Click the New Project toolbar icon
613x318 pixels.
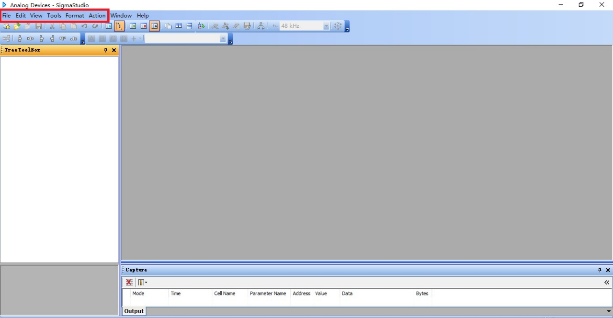[x=6, y=26]
